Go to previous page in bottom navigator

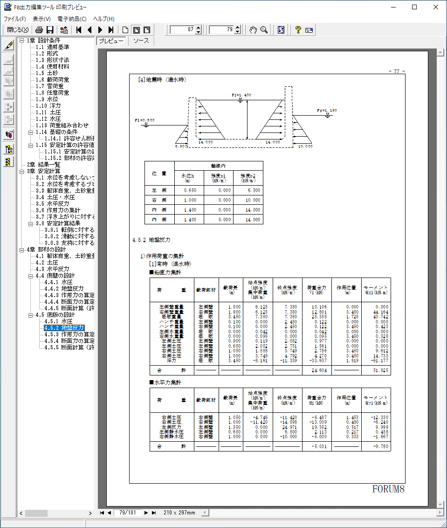pyautogui.click(x=110, y=513)
